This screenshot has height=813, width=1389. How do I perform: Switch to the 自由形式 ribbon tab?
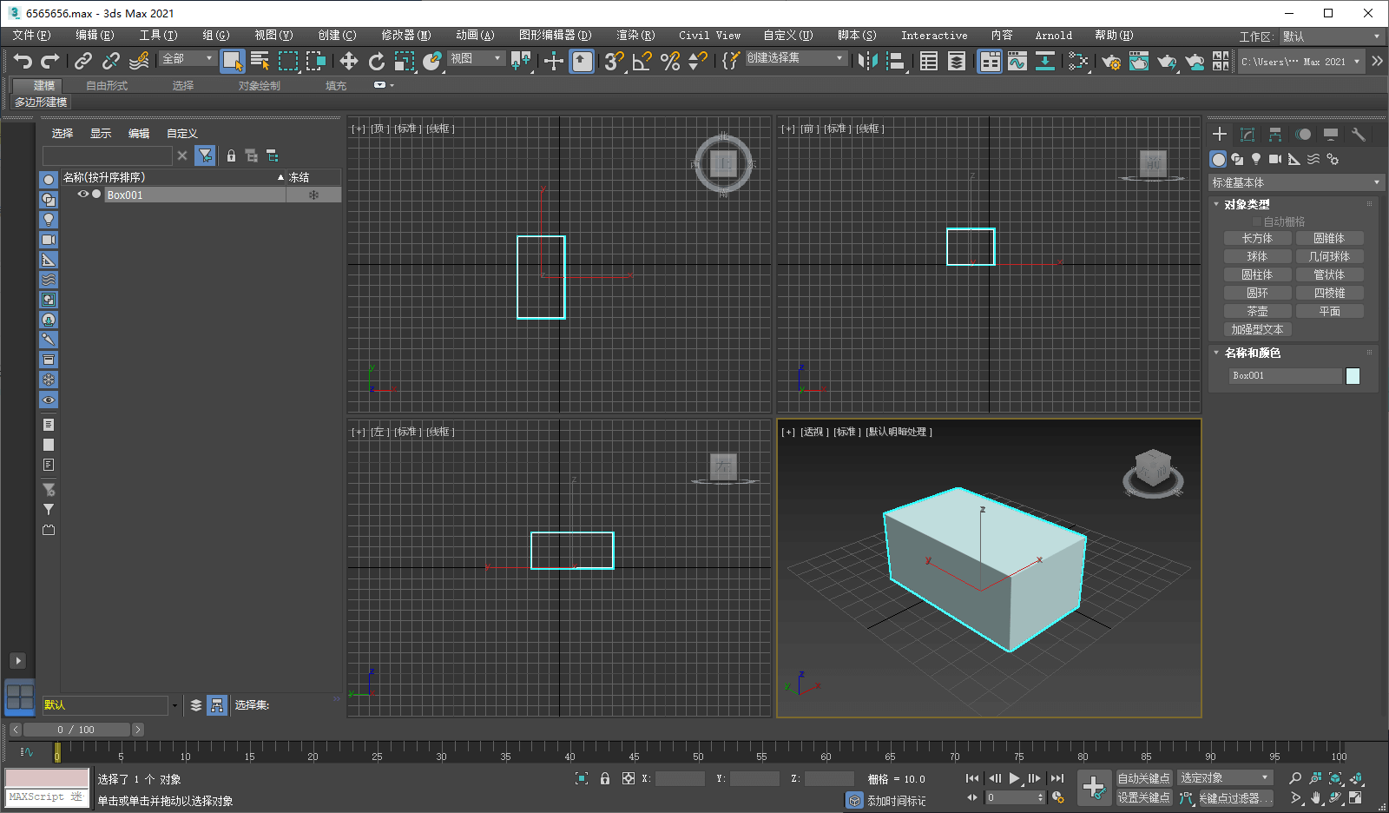tap(106, 85)
